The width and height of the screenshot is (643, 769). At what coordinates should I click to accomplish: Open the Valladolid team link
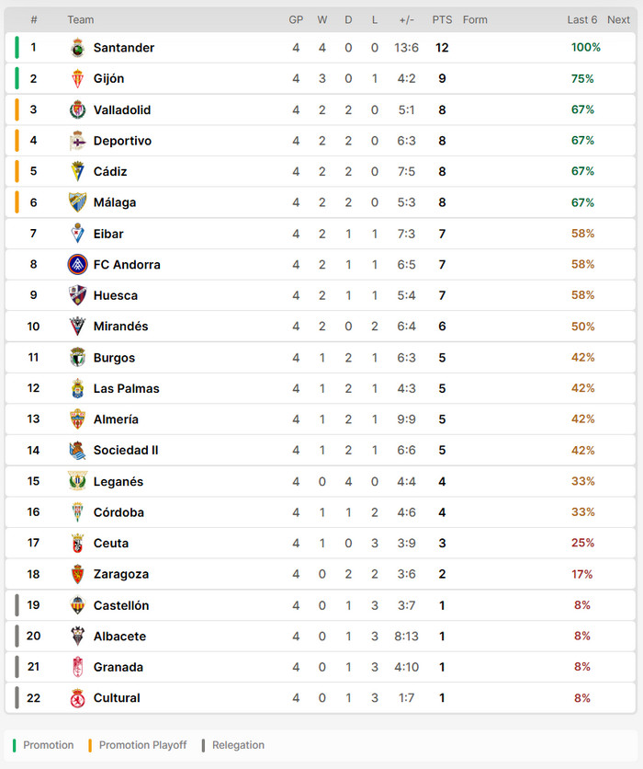pos(122,109)
